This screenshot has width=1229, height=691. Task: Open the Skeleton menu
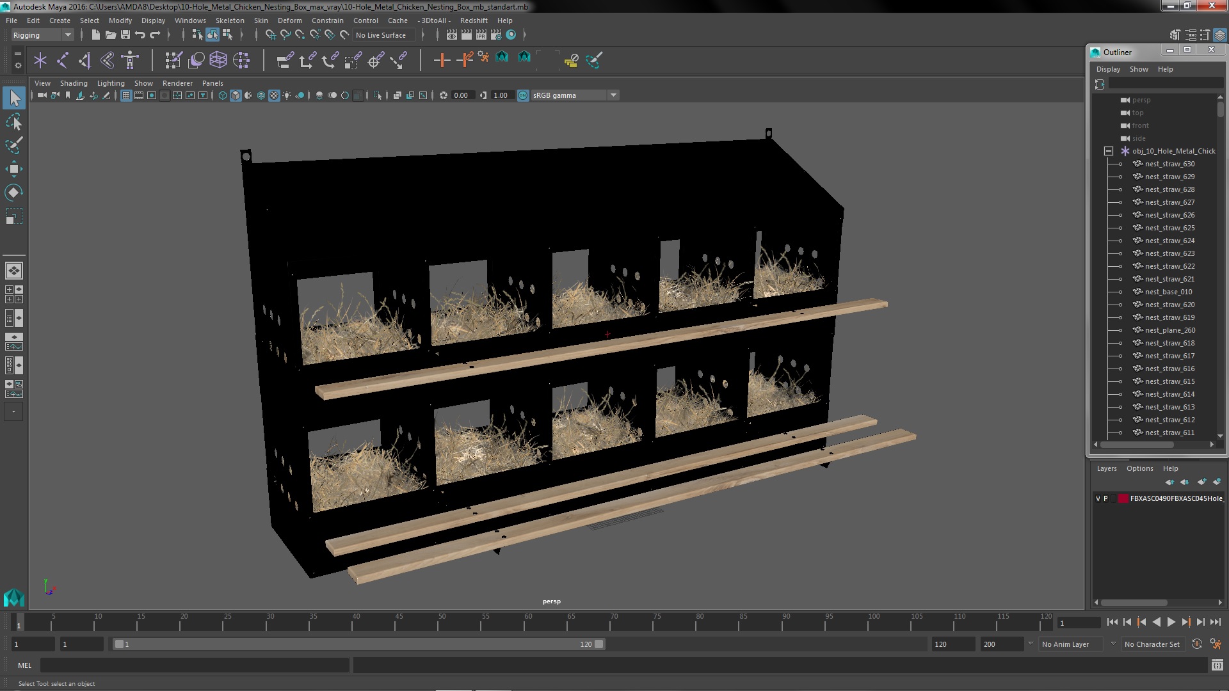pos(229,20)
